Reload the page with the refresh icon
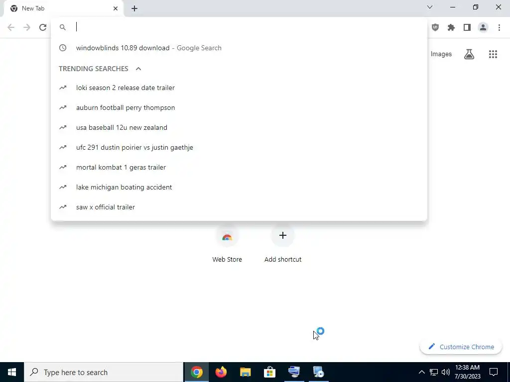This screenshot has height=382, width=510. click(43, 28)
